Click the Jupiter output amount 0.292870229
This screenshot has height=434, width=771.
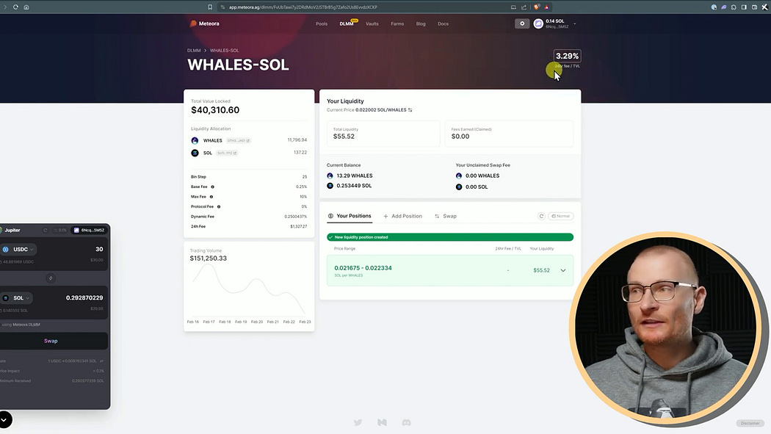[84, 298]
